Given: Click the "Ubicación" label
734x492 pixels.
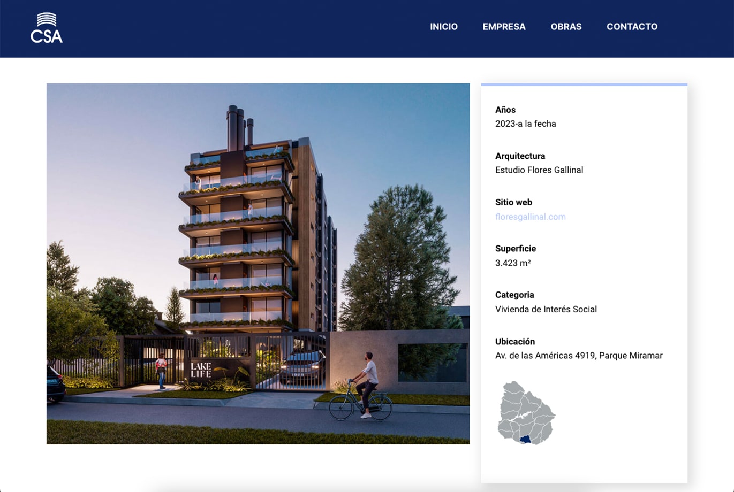Looking at the screenshot, I should 515,341.
